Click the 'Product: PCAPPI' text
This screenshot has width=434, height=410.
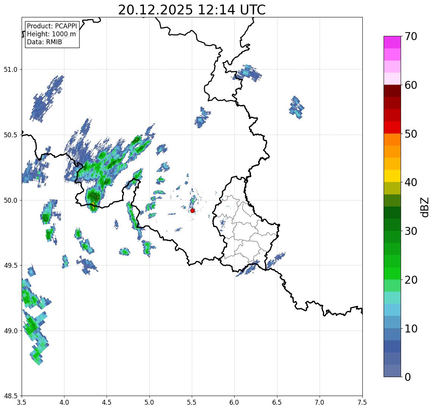(x=52, y=26)
